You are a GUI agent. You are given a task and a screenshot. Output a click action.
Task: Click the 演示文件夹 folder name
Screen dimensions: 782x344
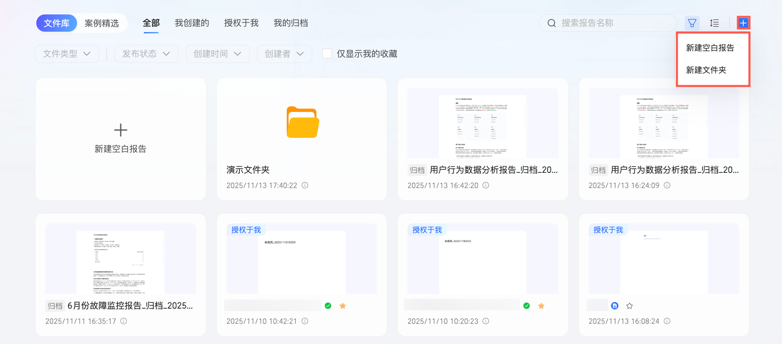pyautogui.click(x=248, y=170)
